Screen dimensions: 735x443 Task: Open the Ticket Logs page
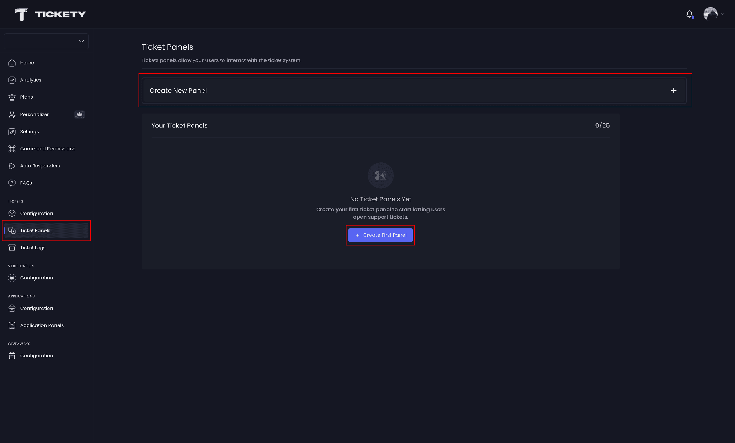pyautogui.click(x=32, y=248)
